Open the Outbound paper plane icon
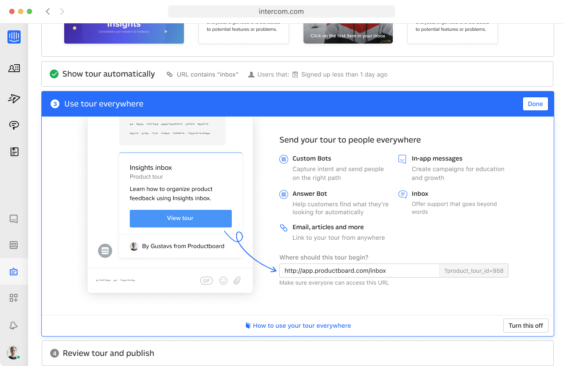 click(14, 99)
